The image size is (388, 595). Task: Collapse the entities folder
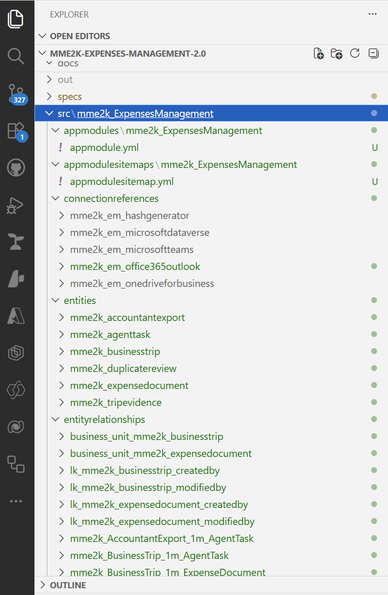[211, 300]
